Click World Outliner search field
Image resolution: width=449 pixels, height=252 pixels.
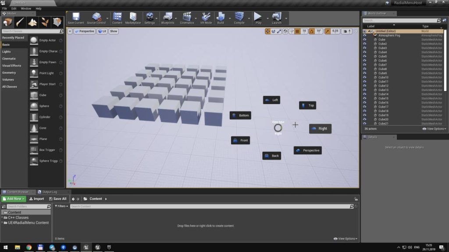[402, 21]
